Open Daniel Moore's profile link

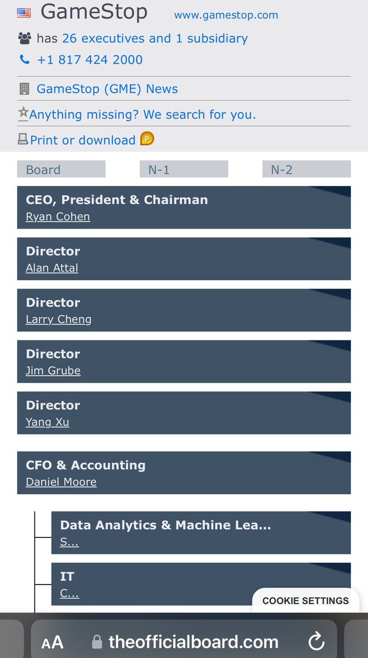[61, 482]
